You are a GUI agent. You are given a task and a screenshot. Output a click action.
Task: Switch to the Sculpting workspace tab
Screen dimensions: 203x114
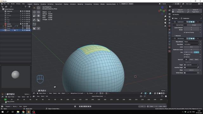[x=43, y=4]
